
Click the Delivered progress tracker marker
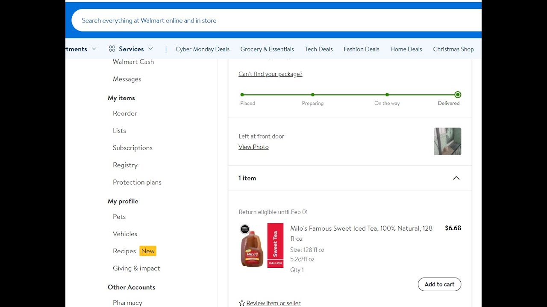tap(458, 95)
